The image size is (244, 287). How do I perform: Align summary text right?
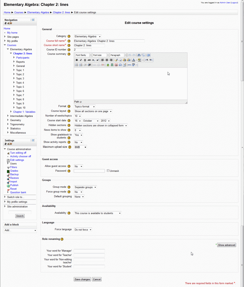[111, 60]
